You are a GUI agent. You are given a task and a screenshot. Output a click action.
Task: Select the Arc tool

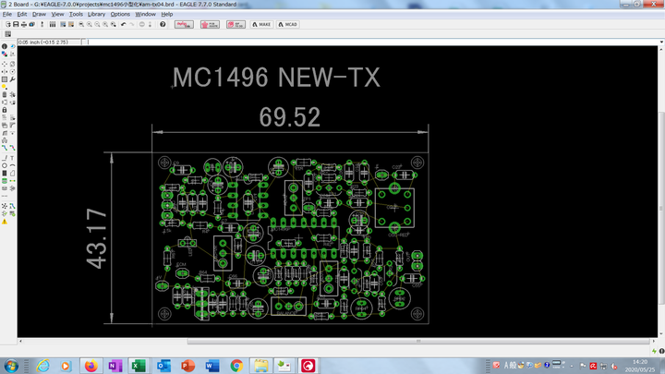pos(12,165)
